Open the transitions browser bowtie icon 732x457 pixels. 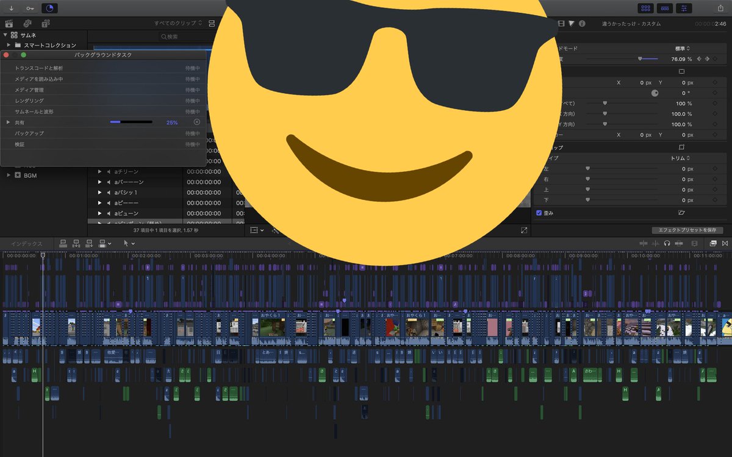[725, 243]
